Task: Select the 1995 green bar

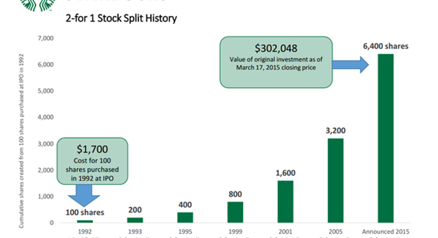Action: click(185, 217)
